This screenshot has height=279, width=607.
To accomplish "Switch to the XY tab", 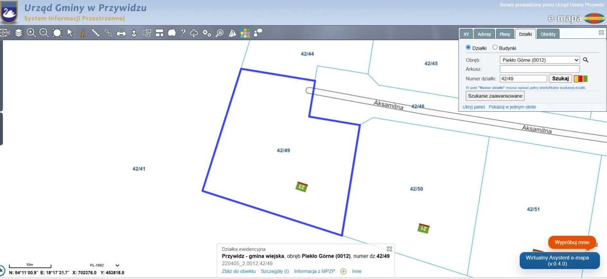I will point(466,34).
